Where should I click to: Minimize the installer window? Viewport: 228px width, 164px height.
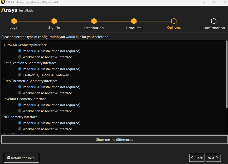pyautogui.click(x=204, y=2)
